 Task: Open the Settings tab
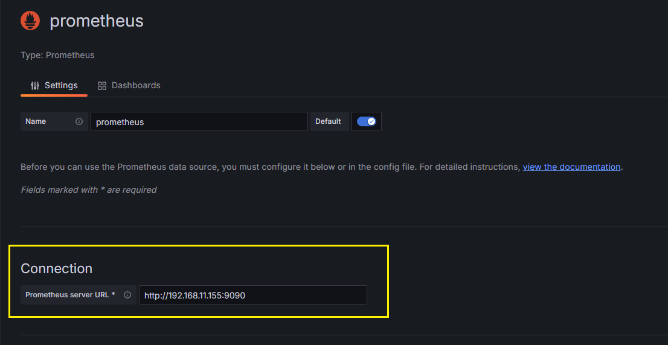click(x=54, y=85)
